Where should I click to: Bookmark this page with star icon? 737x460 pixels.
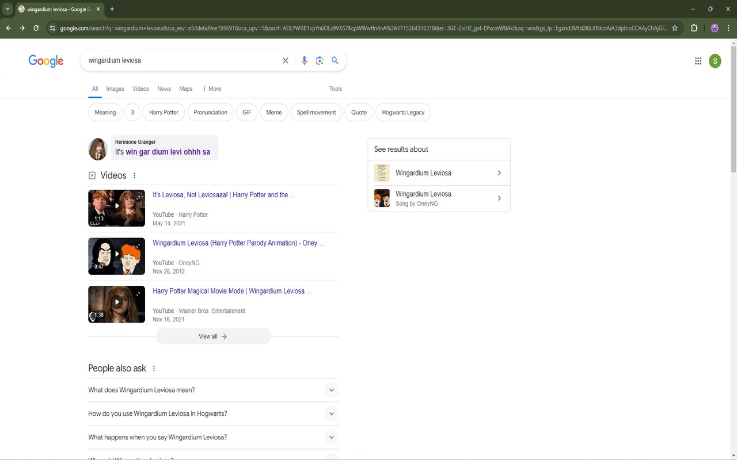click(x=675, y=28)
